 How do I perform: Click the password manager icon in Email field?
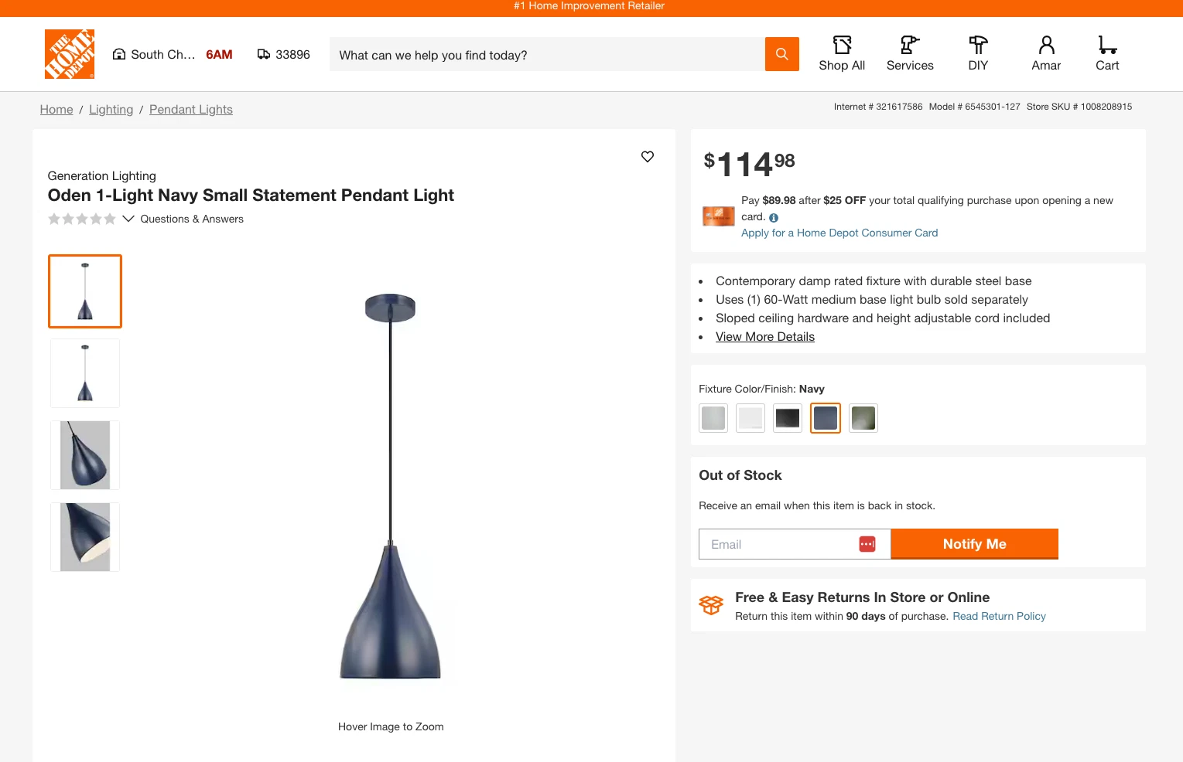pyautogui.click(x=867, y=544)
